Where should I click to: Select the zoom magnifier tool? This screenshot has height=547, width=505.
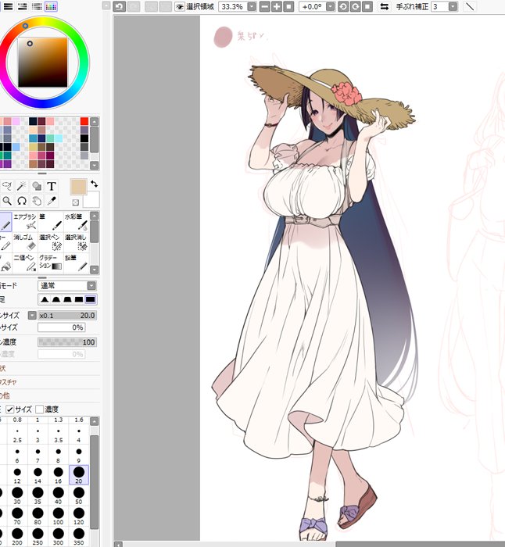[7, 201]
